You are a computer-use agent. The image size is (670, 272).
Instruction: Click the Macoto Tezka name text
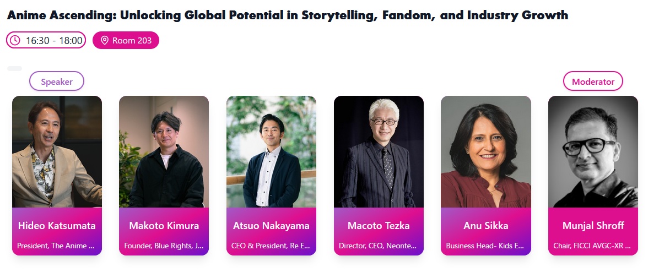[x=379, y=226]
